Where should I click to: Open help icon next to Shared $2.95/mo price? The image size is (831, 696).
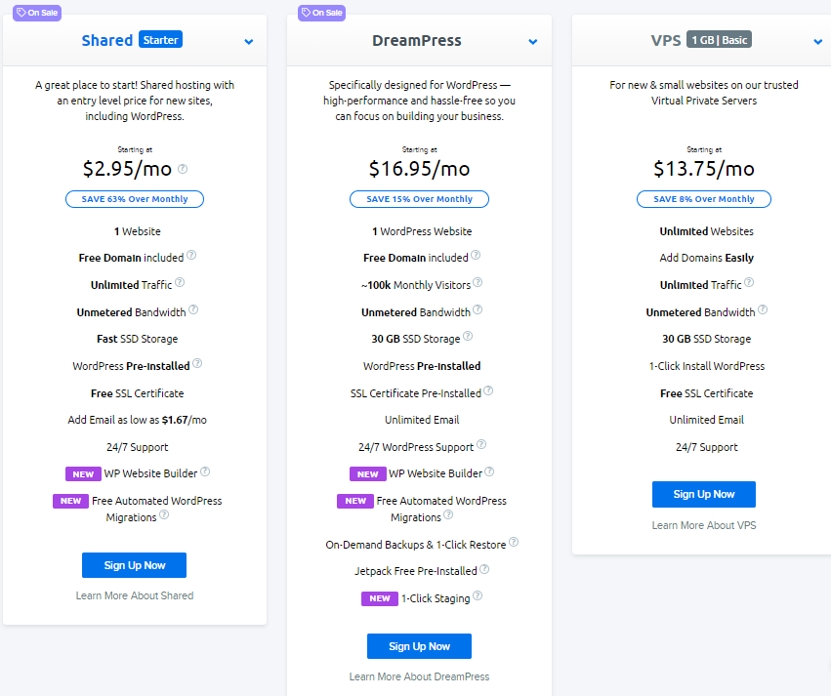point(183,169)
